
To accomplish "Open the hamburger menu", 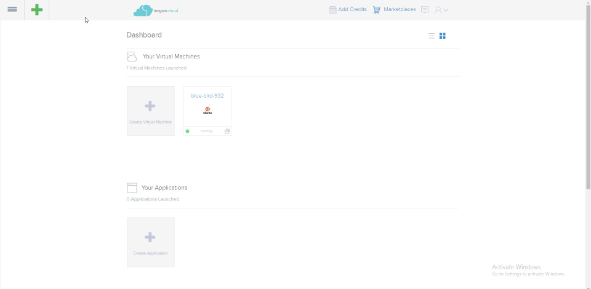I will 12,9.
